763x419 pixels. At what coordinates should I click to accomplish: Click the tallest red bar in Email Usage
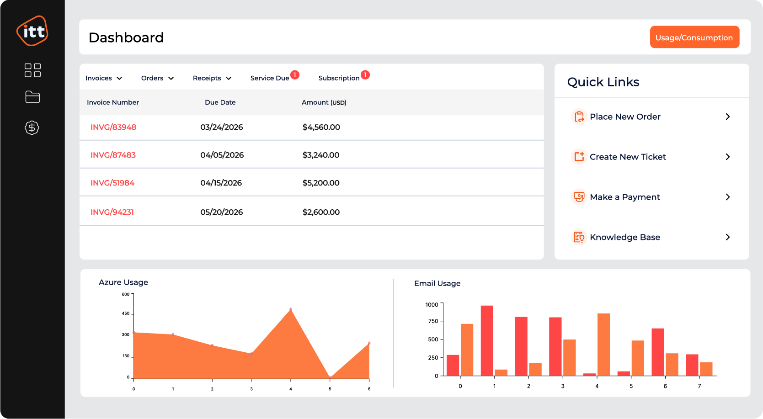click(x=487, y=340)
